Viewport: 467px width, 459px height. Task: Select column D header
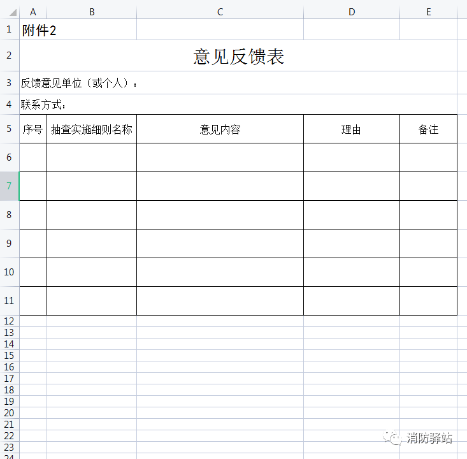pos(352,11)
